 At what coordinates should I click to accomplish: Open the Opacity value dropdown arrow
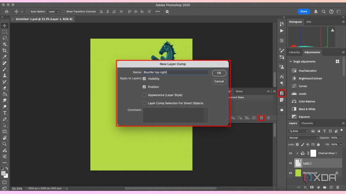(341, 138)
